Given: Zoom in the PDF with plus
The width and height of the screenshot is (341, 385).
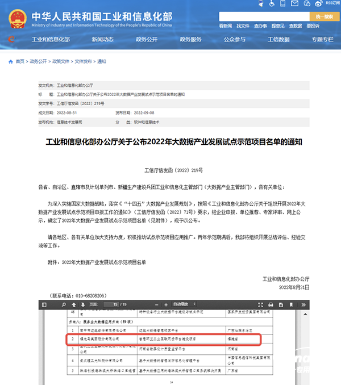Looking at the screenshot, I should (166, 305).
